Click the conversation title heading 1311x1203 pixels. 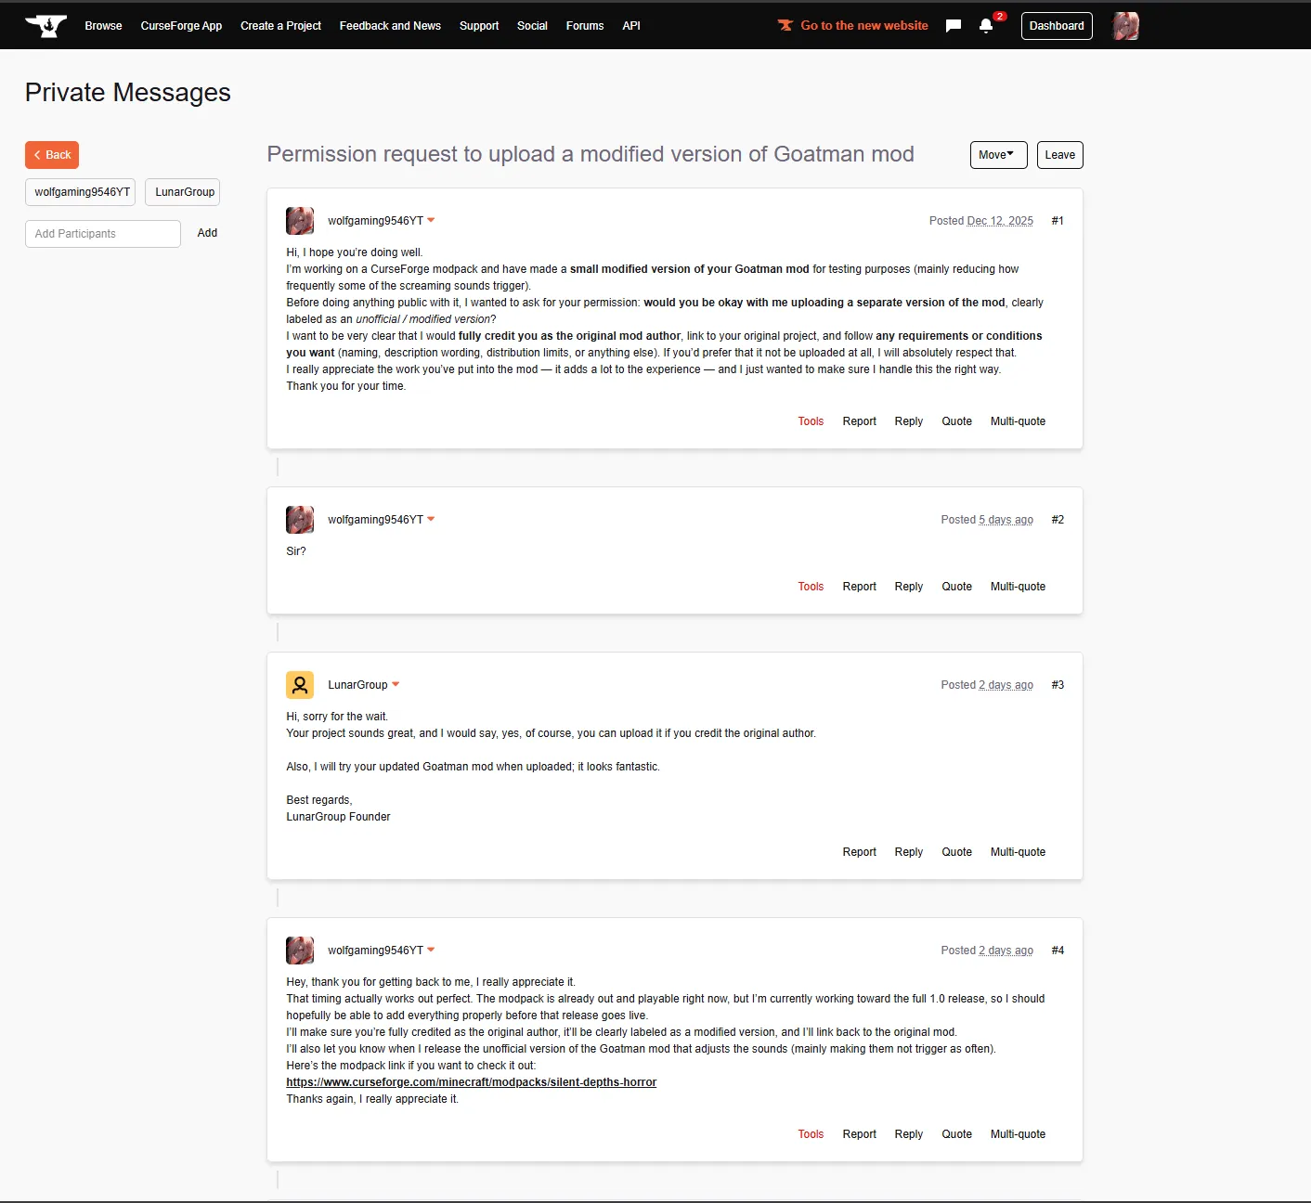(591, 154)
